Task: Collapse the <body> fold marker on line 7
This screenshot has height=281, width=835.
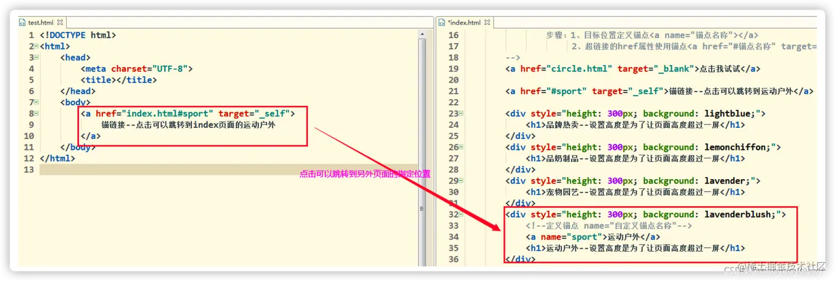Action: [36, 102]
